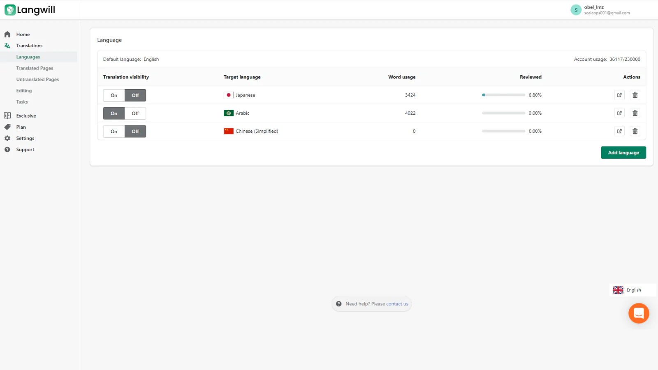Open external link for Japanese language
Image resolution: width=658 pixels, height=370 pixels.
619,95
